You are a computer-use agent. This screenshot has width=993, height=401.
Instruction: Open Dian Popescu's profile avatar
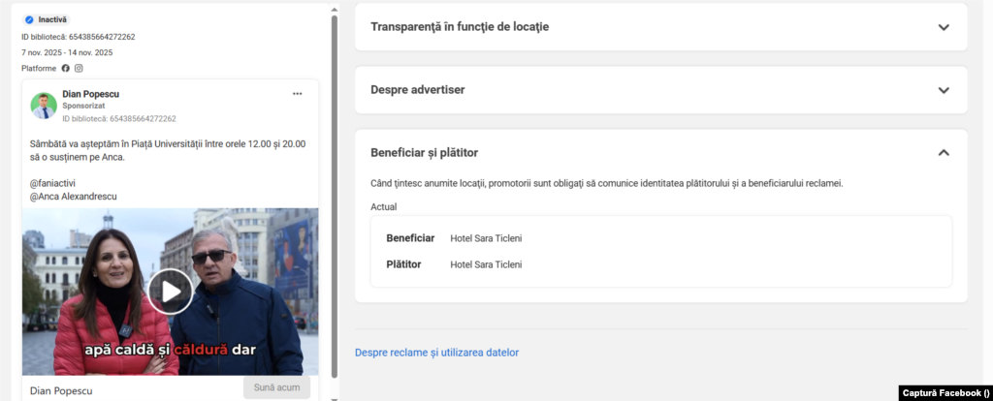point(44,106)
